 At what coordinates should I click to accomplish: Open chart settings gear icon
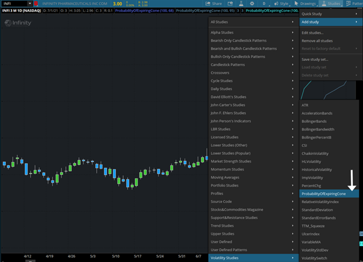(x=252, y=4)
